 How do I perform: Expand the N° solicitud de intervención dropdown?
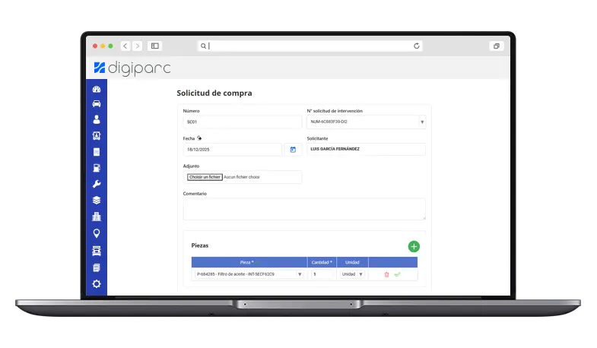(x=421, y=122)
